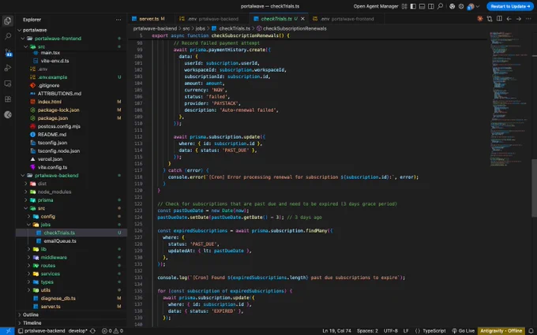Open ATTRIBUTIONS.md file
537x335 pixels.
click(59, 93)
